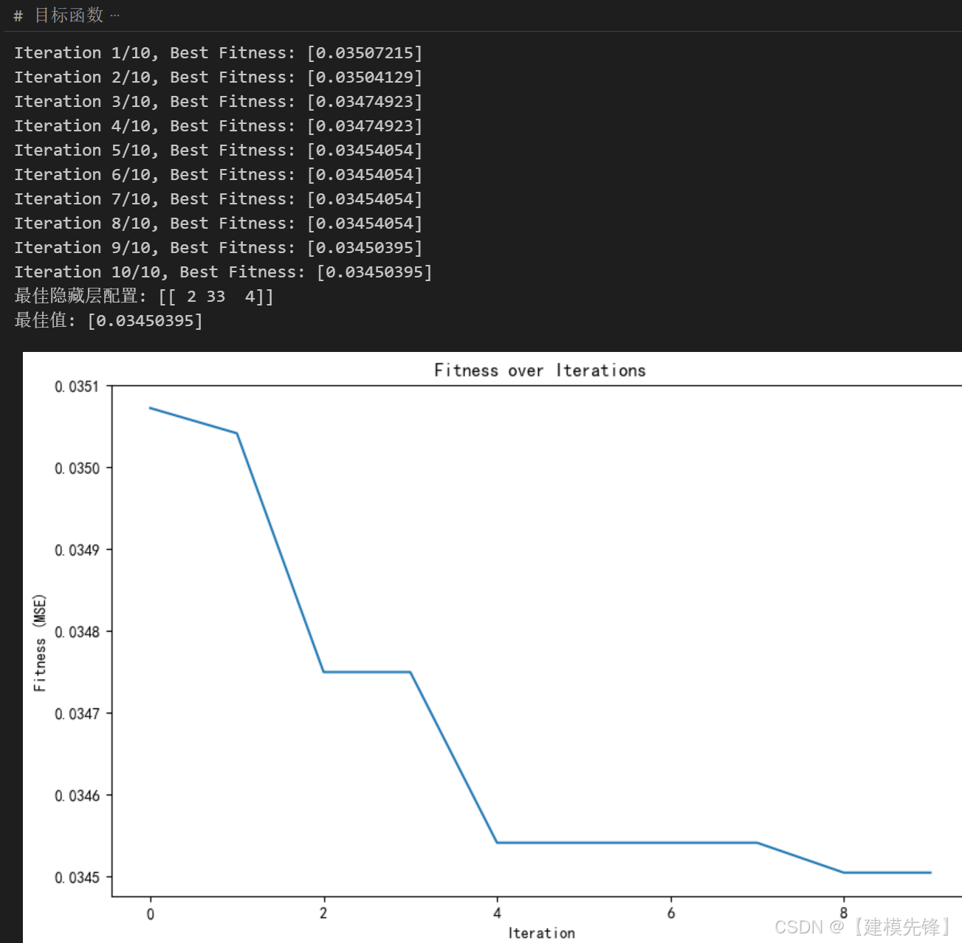Click the x-axis tick label 2
The width and height of the screenshot is (962, 943).
point(323,913)
